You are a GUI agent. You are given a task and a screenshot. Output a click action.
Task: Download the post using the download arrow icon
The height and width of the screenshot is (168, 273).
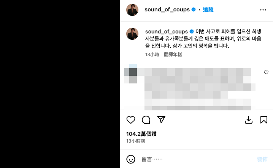248,120
